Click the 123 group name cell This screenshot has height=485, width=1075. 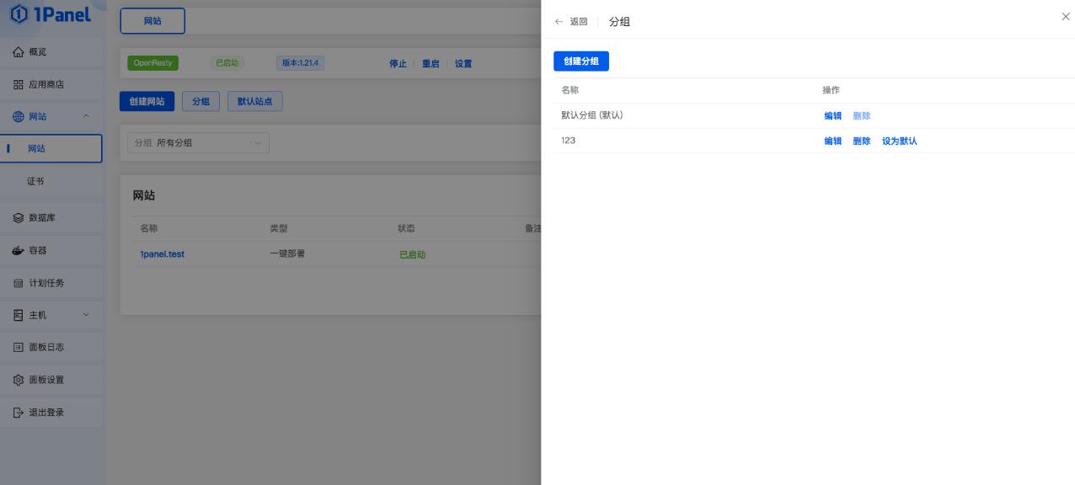click(x=568, y=141)
